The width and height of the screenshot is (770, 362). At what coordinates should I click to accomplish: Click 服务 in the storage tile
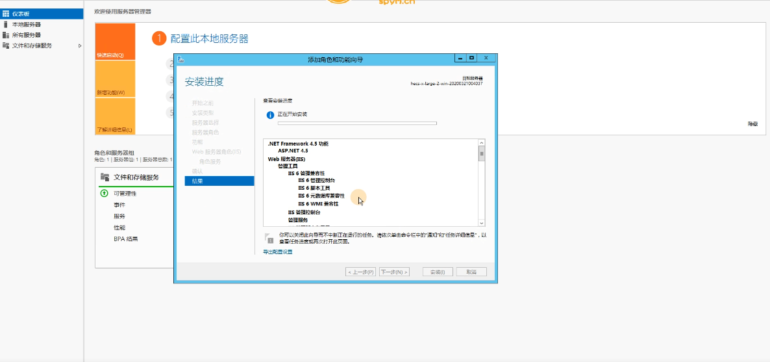(119, 216)
